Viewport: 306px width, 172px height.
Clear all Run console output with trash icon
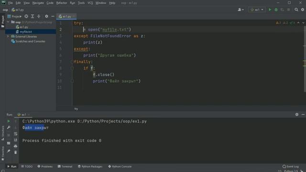pos(15,152)
